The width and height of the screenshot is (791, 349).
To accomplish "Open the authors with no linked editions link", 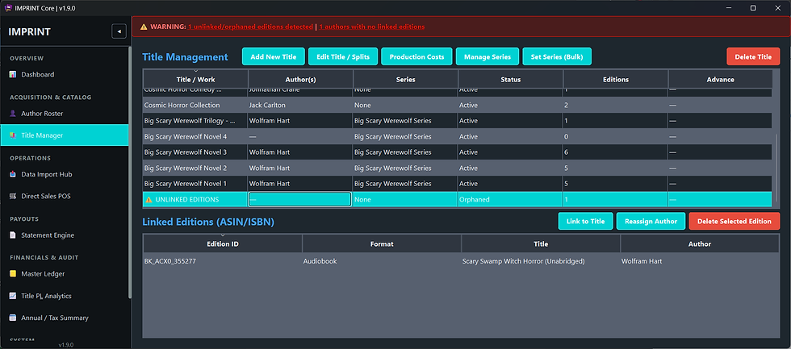I will 372,27.
